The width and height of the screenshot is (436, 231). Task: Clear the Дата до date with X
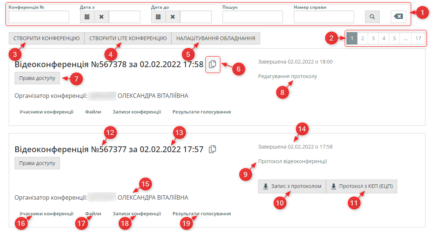pos(173,17)
